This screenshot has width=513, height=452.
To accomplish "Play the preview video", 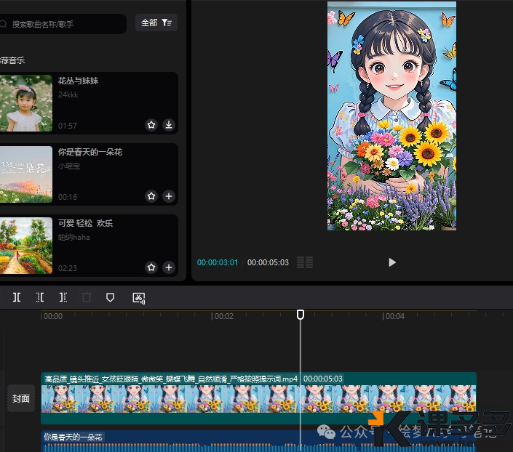I will pyautogui.click(x=392, y=262).
